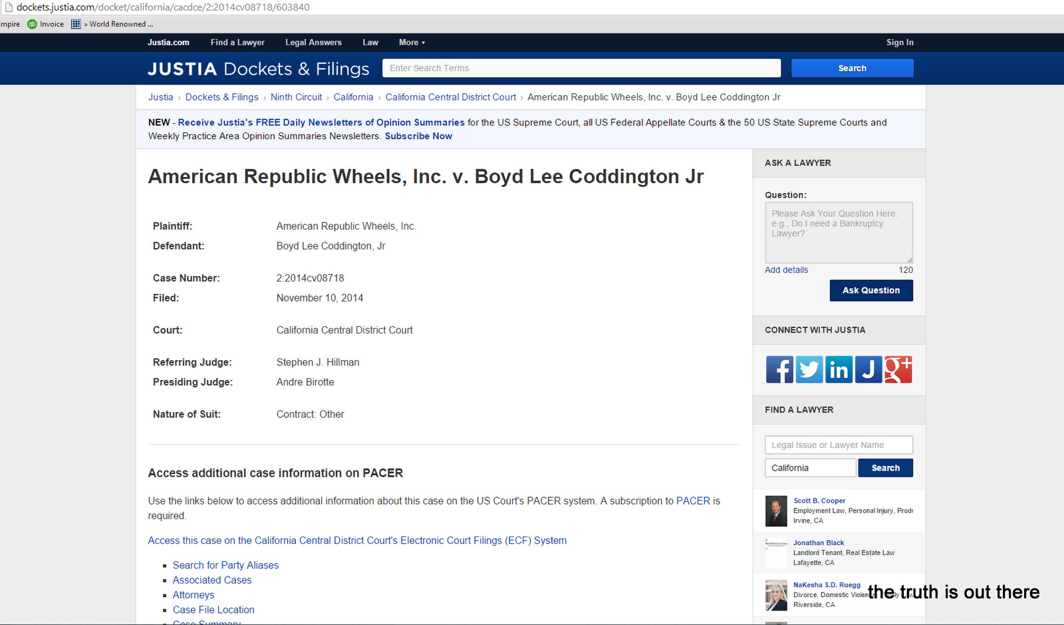
Task: Click Scott B. Cooper's profile photo
Action: pyautogui.click(x=776, y=511)
